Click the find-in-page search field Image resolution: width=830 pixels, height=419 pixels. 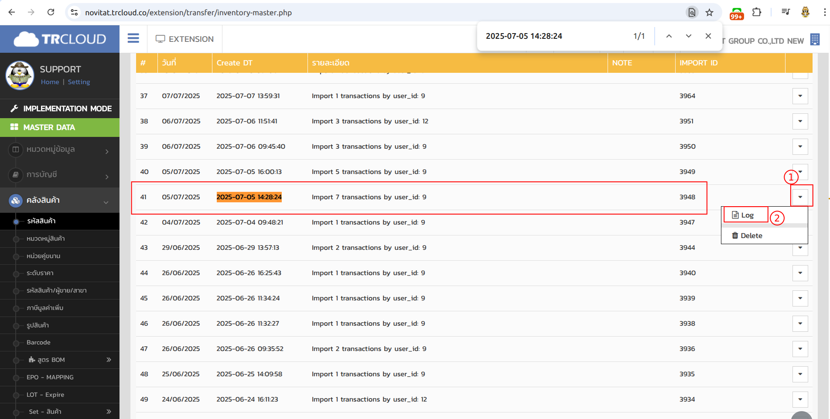[x=554, y=36]
